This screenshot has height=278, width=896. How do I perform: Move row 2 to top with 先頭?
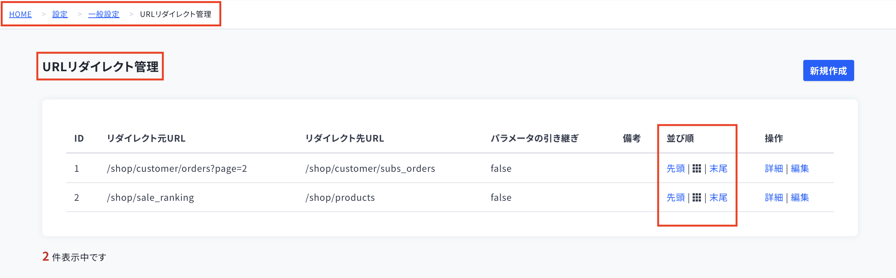pyautogui.click(x=675, y=197)
